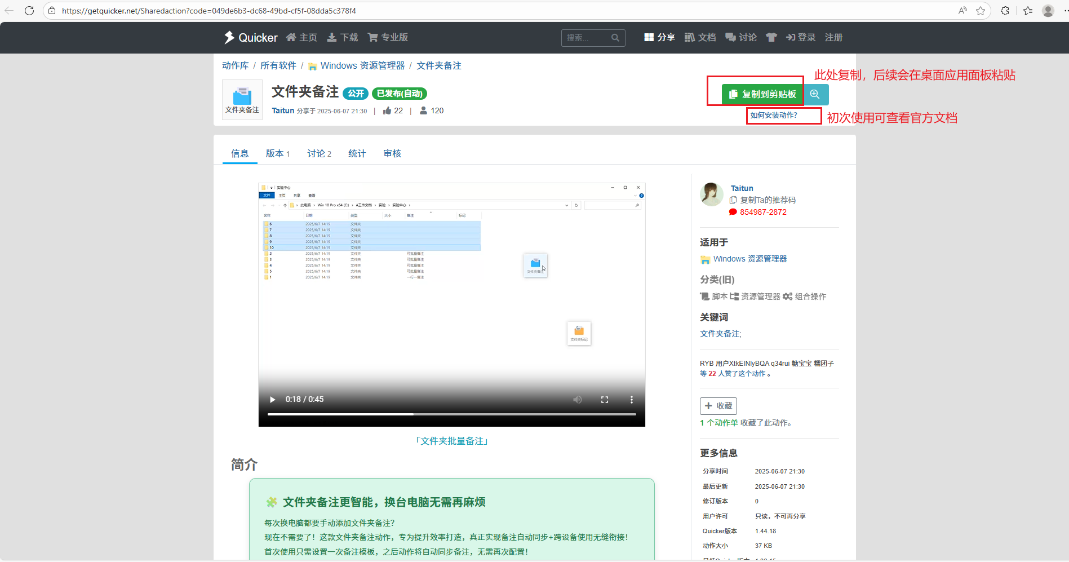Click the magnifier icon beside 复制到剪贴板

click(x=815, y=94)
